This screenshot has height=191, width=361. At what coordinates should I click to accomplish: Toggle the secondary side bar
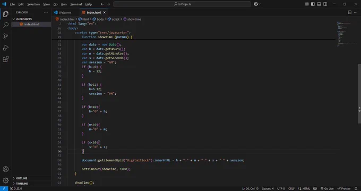pos(325,4)
